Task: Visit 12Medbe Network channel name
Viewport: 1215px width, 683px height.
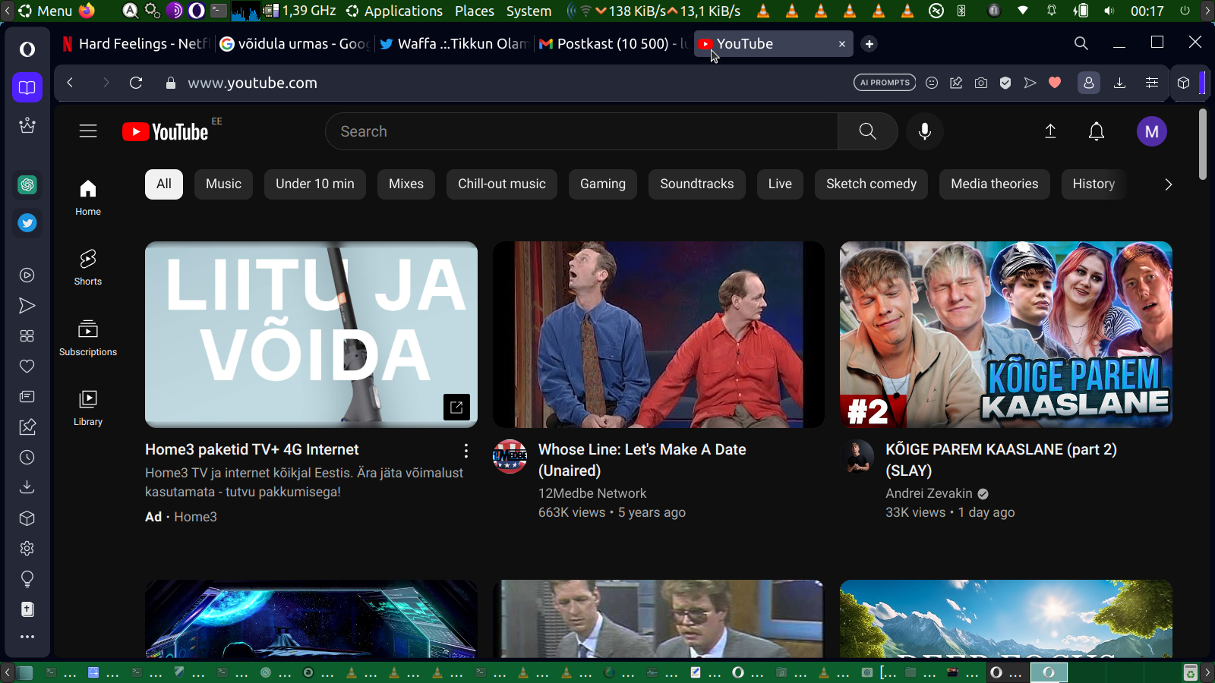Action: coord(592,493)
